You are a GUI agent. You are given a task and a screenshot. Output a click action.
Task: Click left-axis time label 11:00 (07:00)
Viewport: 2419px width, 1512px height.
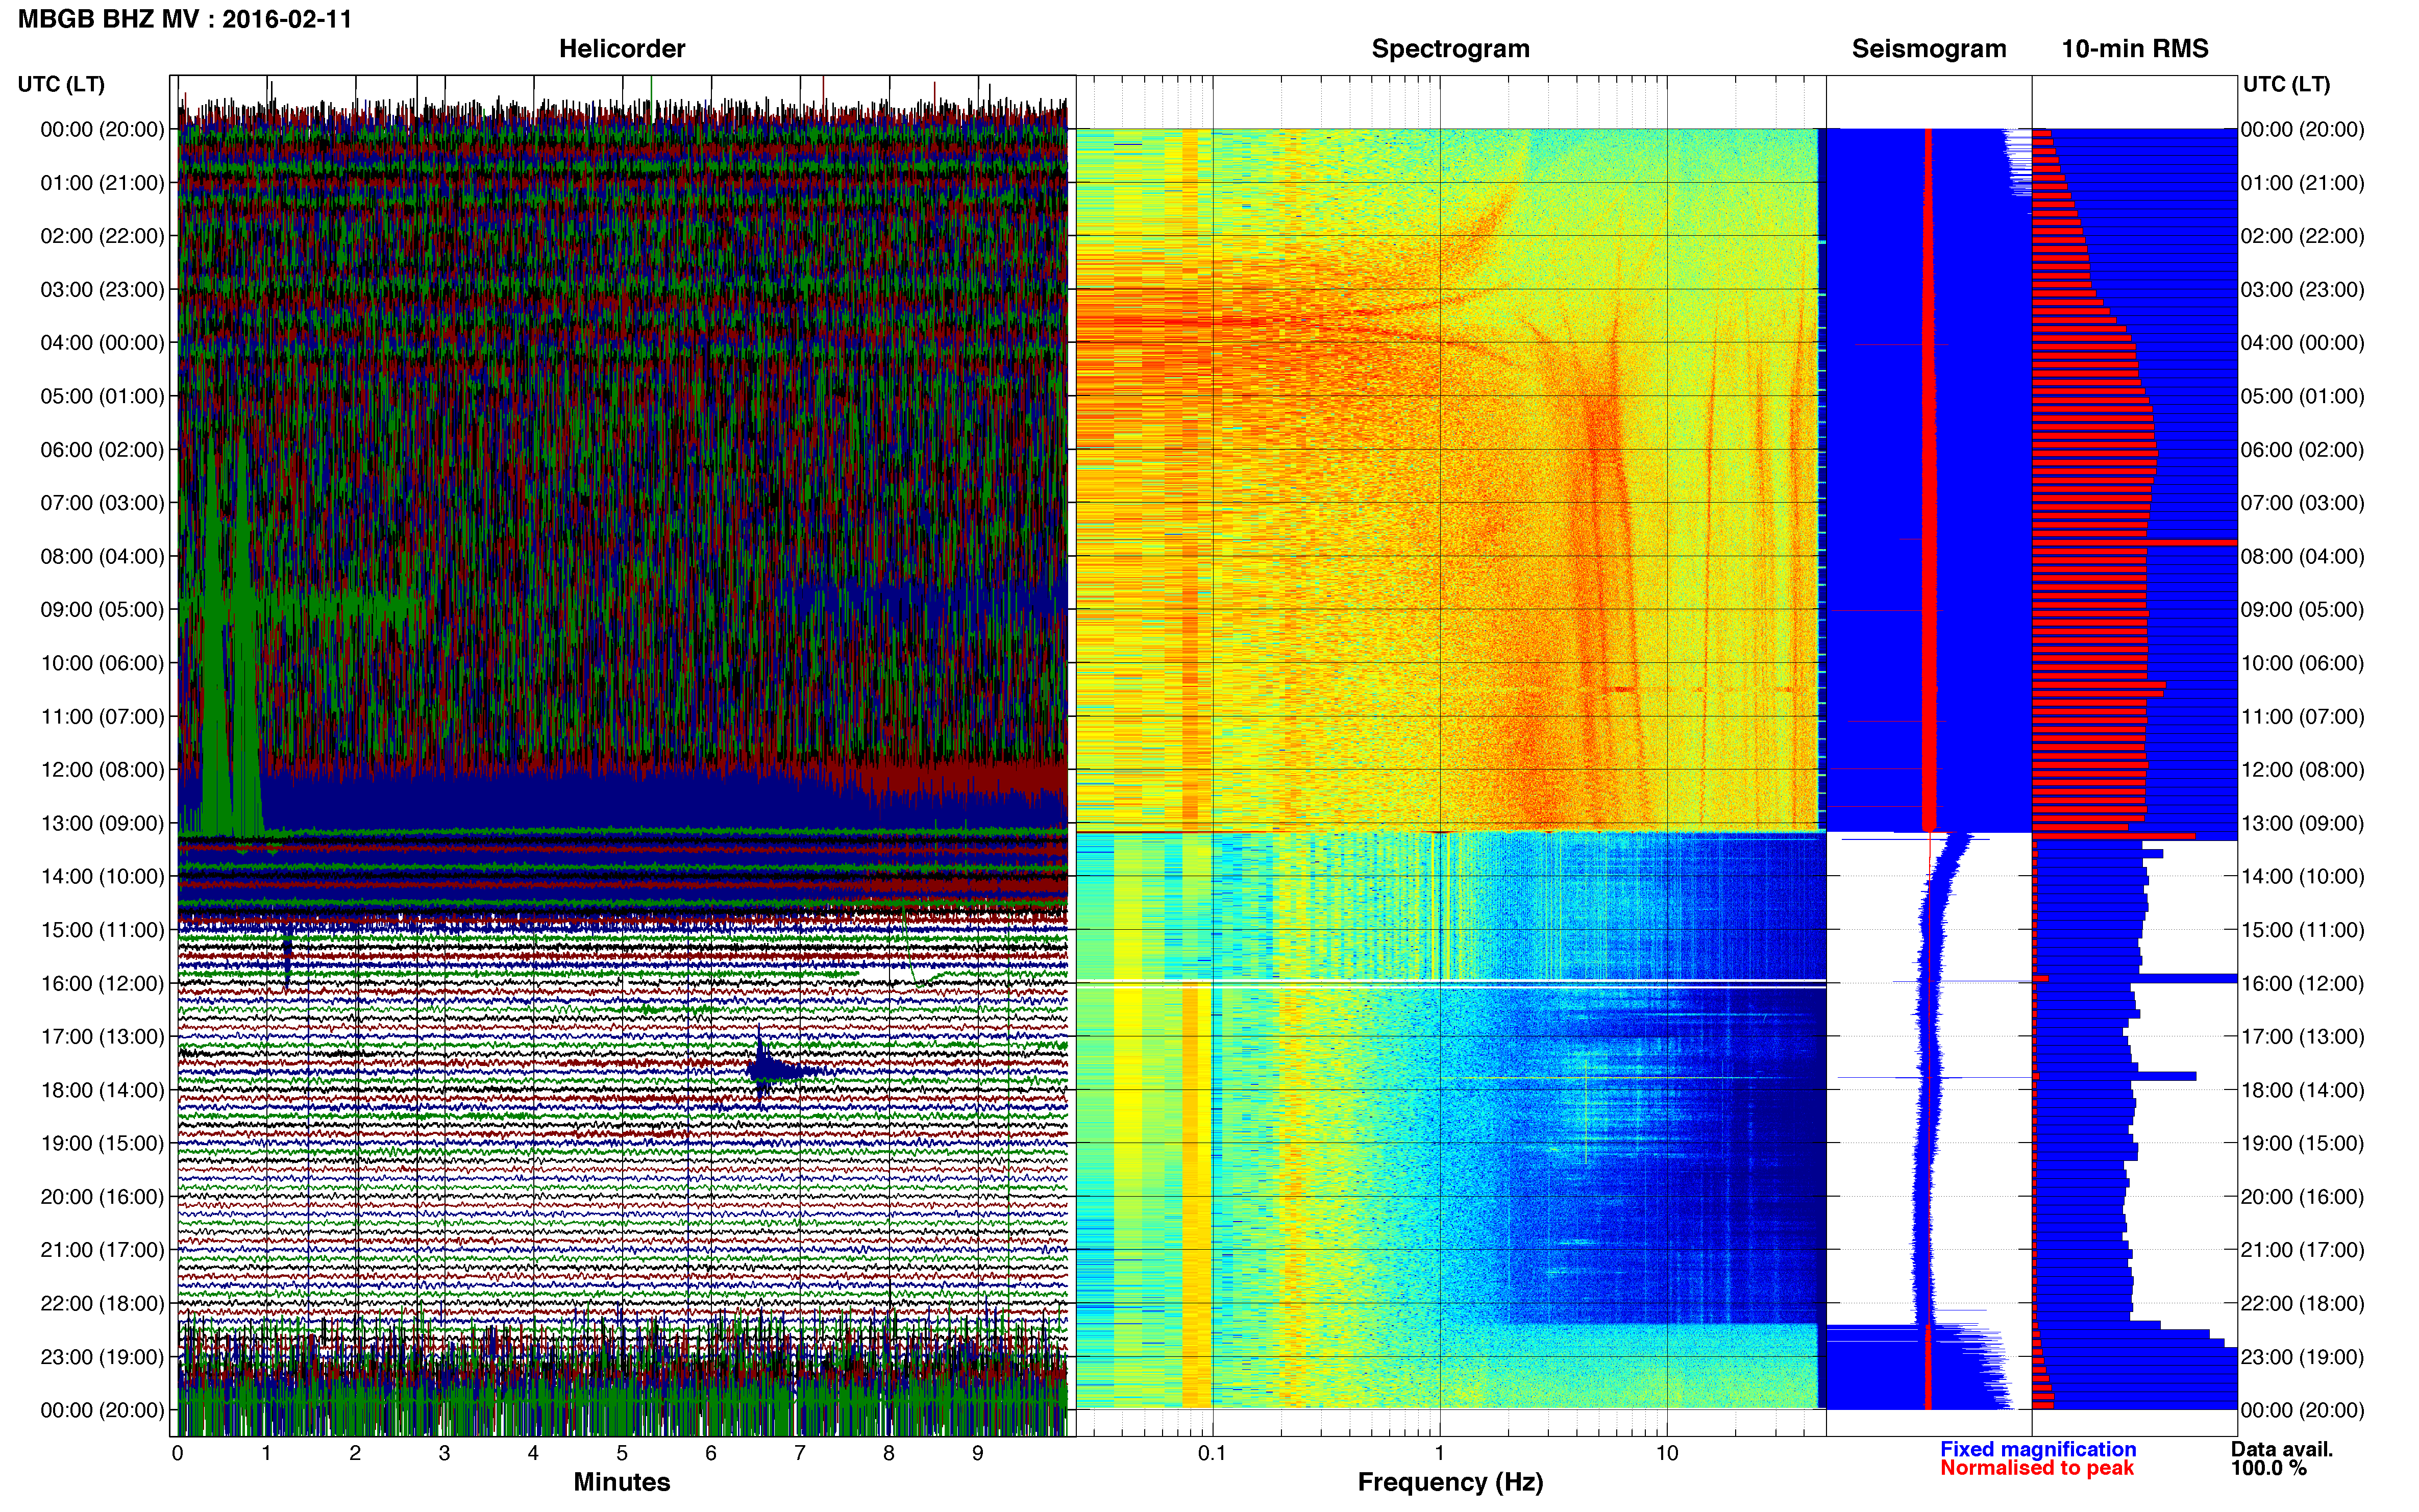point(102,717)
